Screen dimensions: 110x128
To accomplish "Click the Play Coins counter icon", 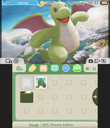I will [42, 3].
